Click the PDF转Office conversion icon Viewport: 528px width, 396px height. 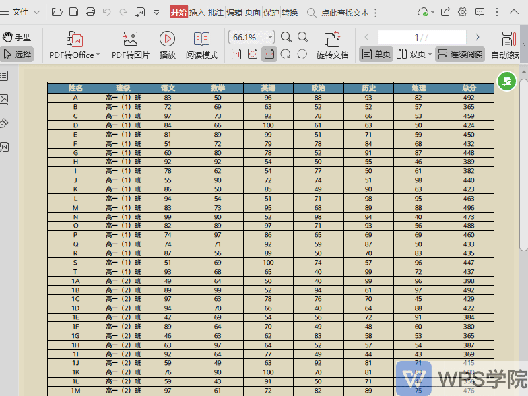(x=75, y=40)
